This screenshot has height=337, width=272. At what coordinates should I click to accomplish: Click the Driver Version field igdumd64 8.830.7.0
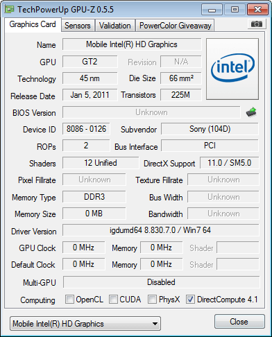coord(161,230)
